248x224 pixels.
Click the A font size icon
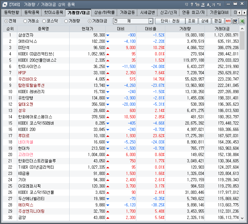pyautogui.click(x=208, y=5)
